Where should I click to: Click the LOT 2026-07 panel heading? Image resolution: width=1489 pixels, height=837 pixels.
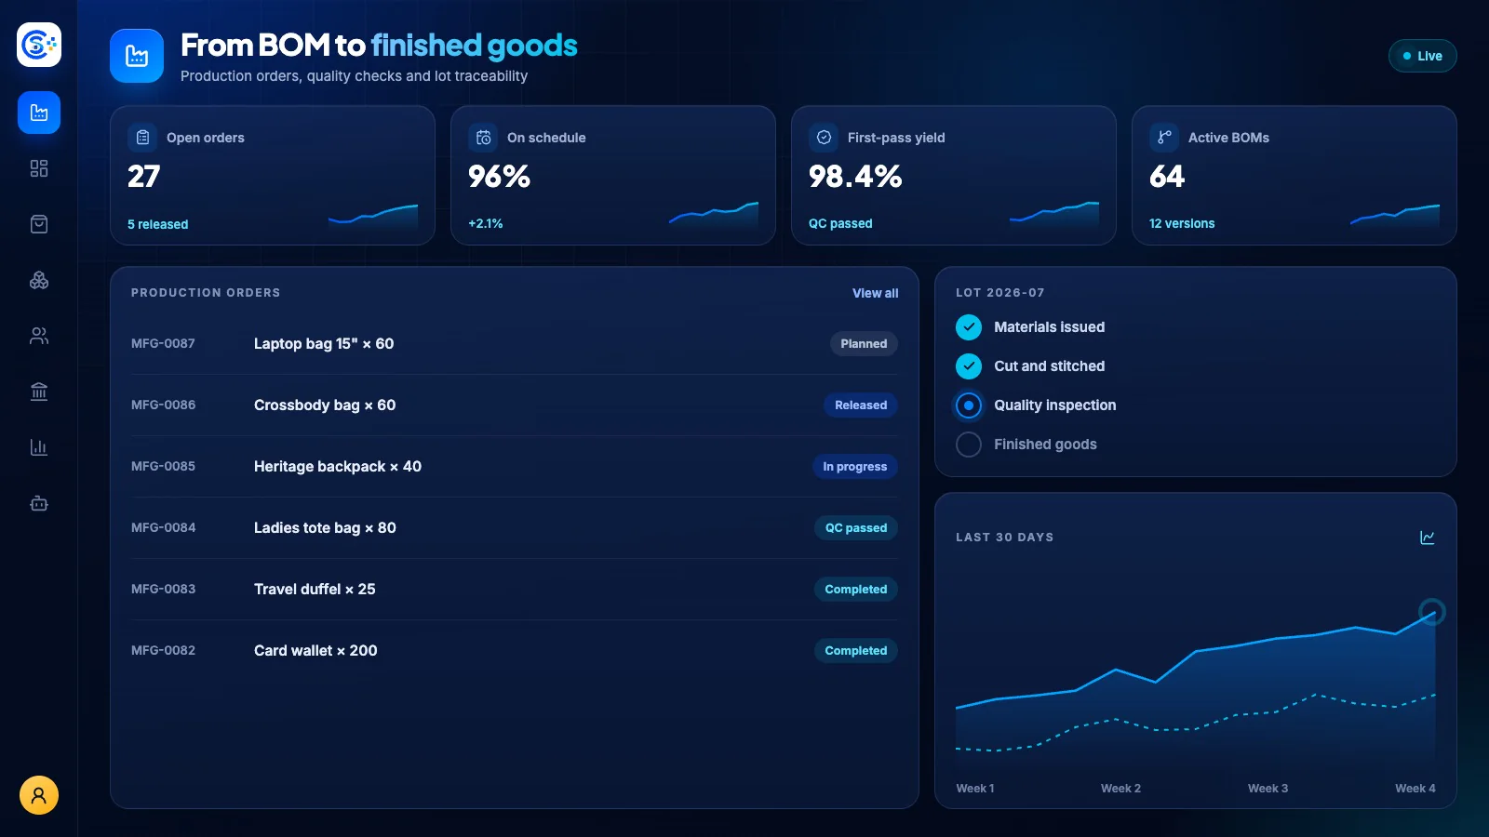coord(1000,292)
